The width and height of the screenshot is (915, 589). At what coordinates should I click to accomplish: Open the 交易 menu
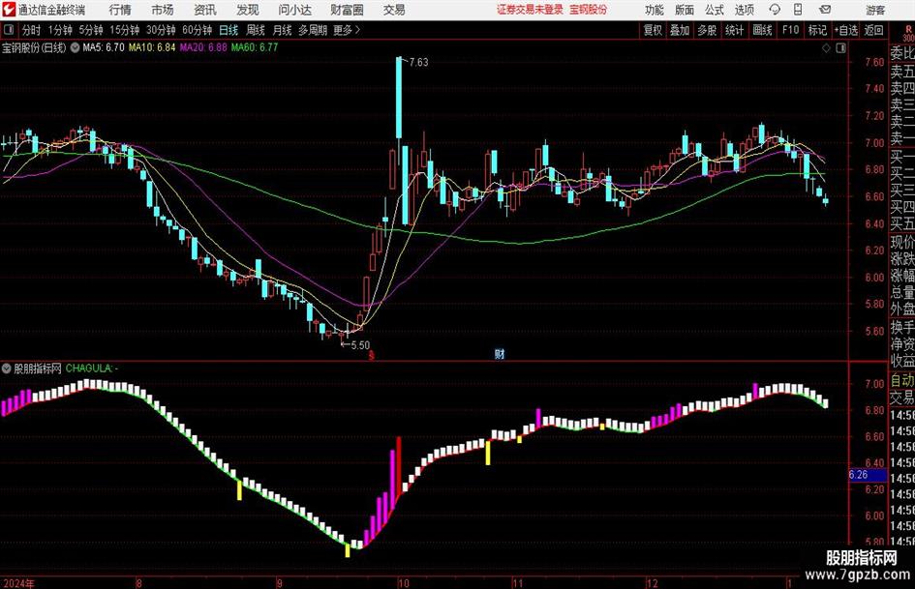coord(394,10)
